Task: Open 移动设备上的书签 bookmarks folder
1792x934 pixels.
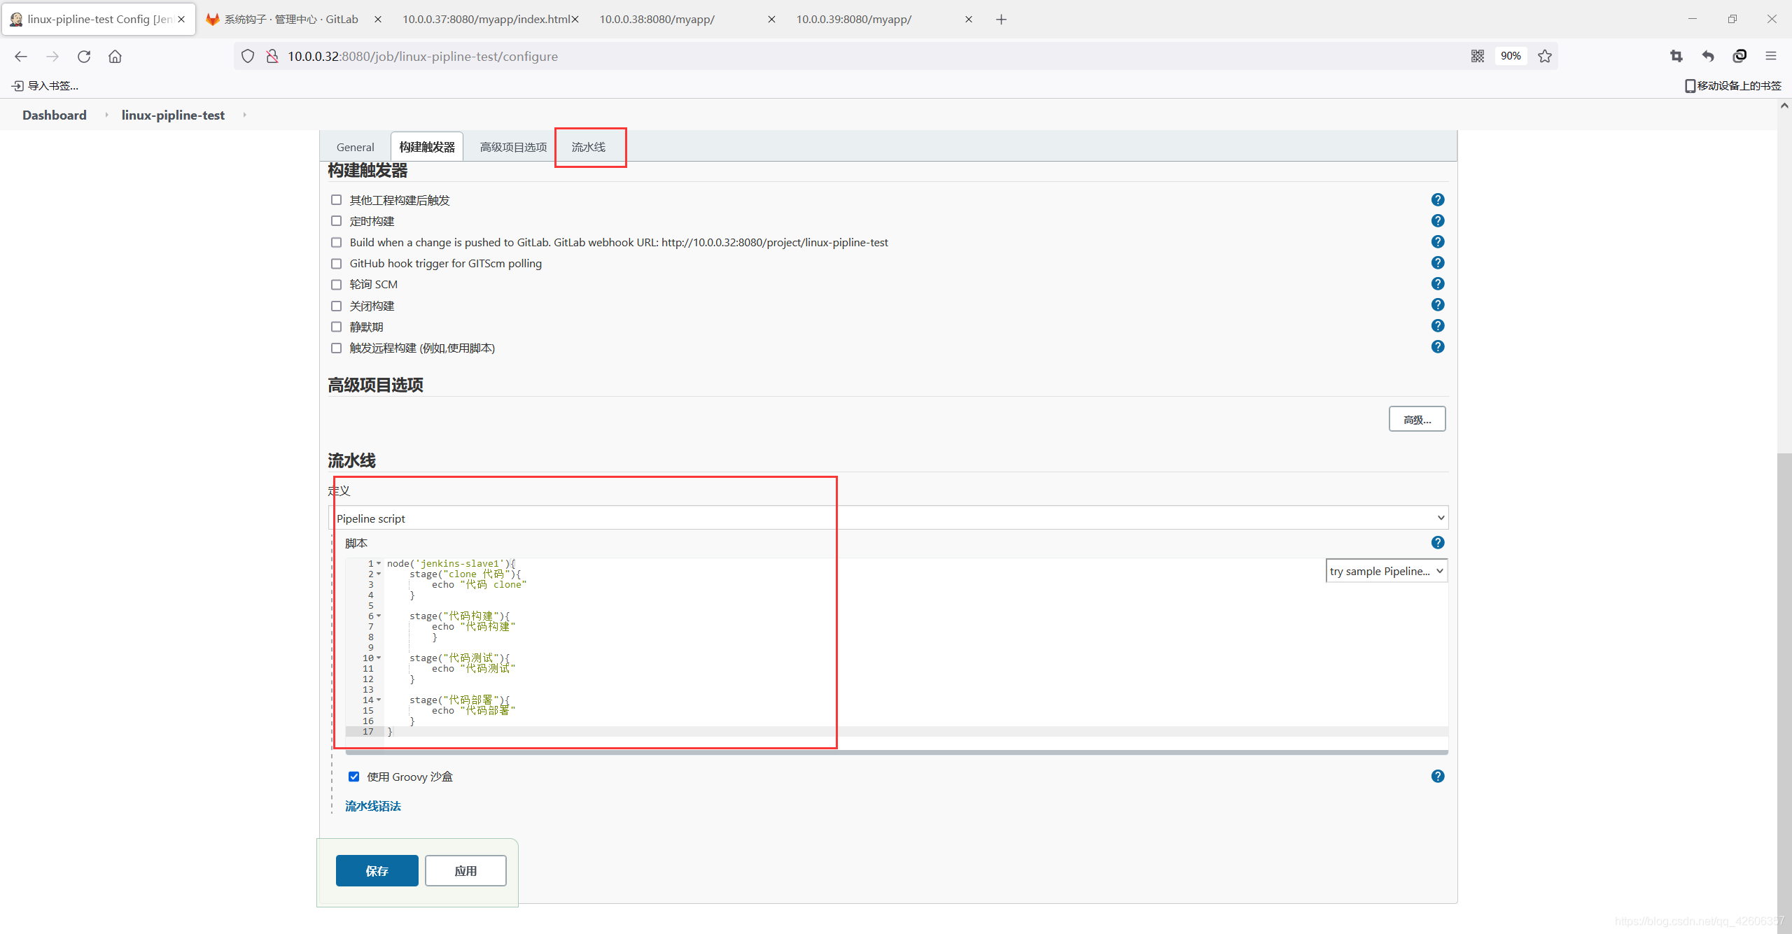Action: [1732, 85]
